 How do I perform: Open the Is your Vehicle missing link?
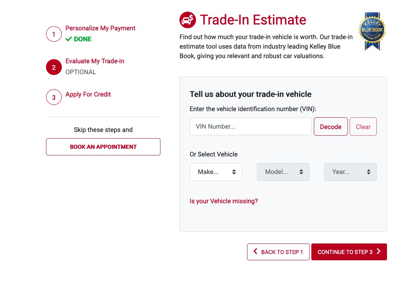(x=224, y=201)
